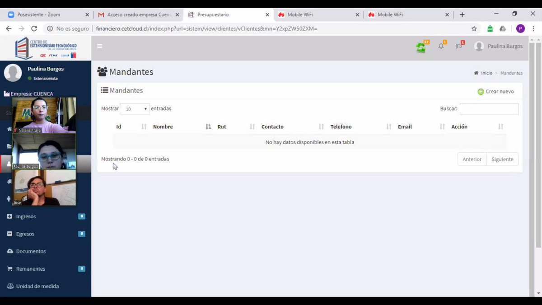Viewport: 542px width, 305px height.
Task: Select the Presupuestario browser tab
Action: (228, 14)
